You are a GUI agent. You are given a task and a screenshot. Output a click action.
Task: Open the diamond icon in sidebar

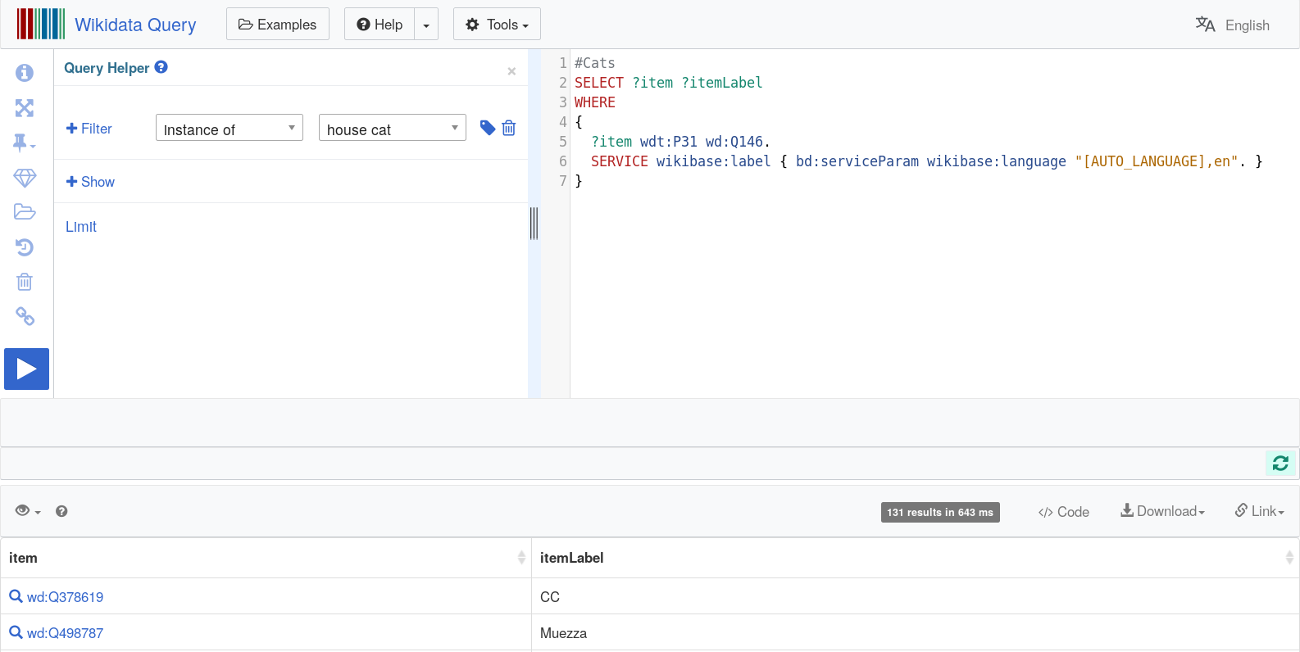click(x=25, y=178)
